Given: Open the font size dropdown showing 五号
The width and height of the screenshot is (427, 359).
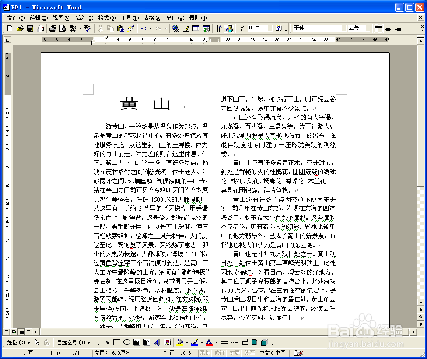Looking at the screenshot, I should (x=367, y=28).
